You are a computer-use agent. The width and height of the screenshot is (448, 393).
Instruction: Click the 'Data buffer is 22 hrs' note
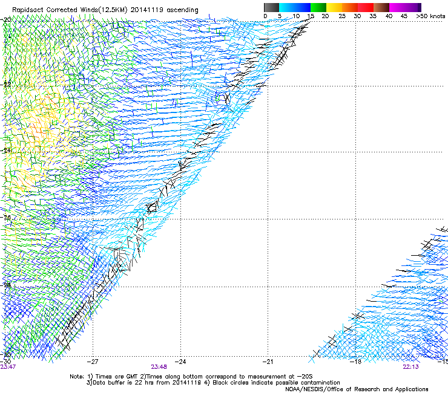pyautogui.click(x=213, y=383)
